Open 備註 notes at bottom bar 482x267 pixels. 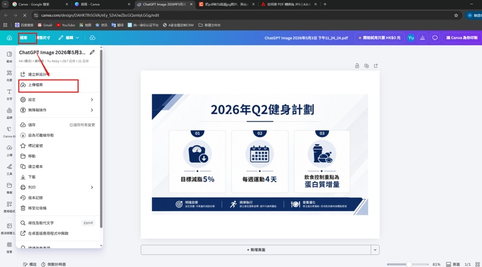pyautogui.click(x=30, y=264)
